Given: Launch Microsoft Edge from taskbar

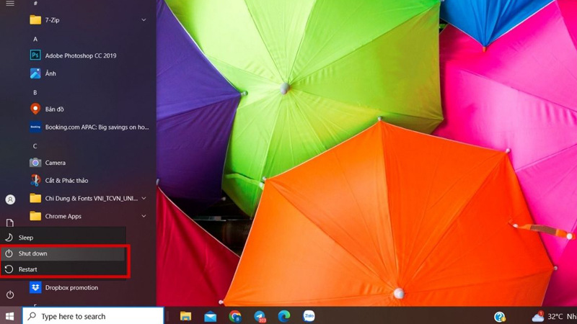Looking at the screenshot, I should point(284,316).
